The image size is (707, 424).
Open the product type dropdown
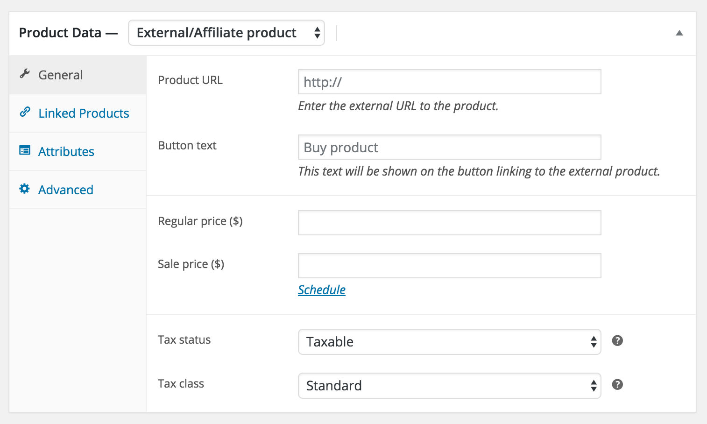pos(226,33)
